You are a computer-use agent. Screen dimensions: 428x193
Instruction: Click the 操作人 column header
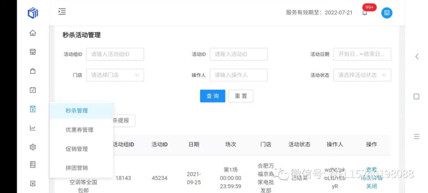[335, 144]
